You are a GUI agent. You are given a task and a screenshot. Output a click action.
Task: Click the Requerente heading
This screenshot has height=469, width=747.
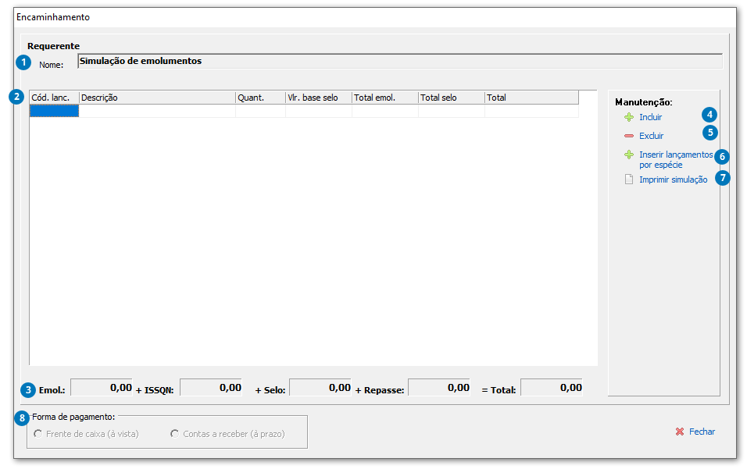point(53,46)
